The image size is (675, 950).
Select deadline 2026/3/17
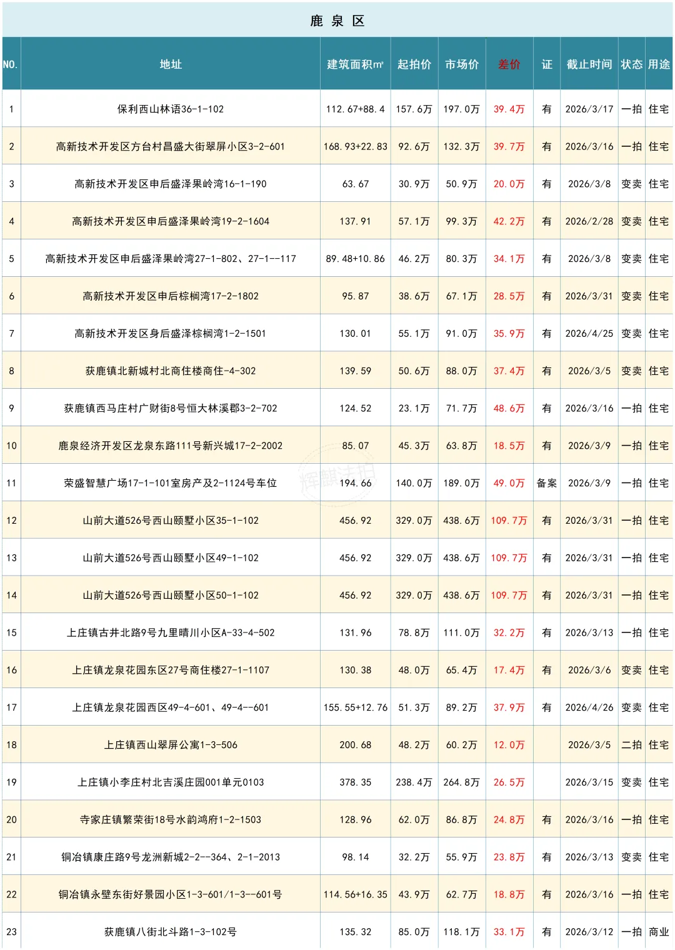[x=589, y=109]
